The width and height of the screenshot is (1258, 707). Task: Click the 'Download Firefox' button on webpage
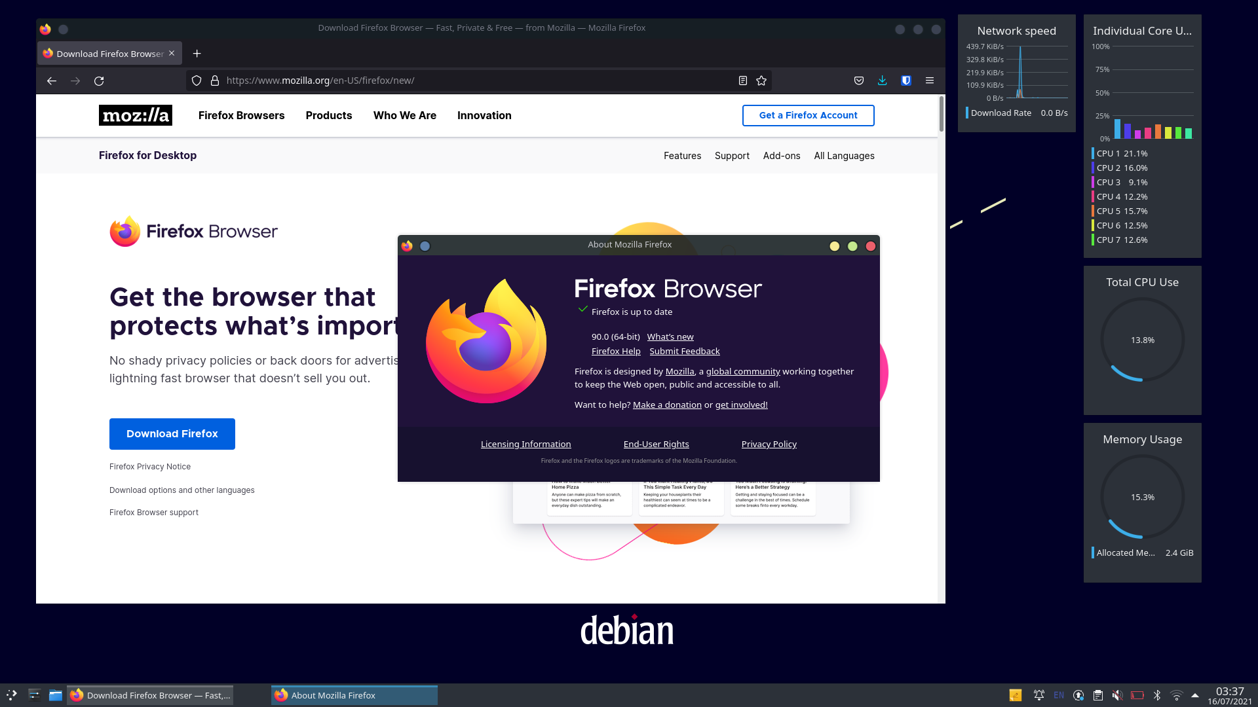coord(172,433)
